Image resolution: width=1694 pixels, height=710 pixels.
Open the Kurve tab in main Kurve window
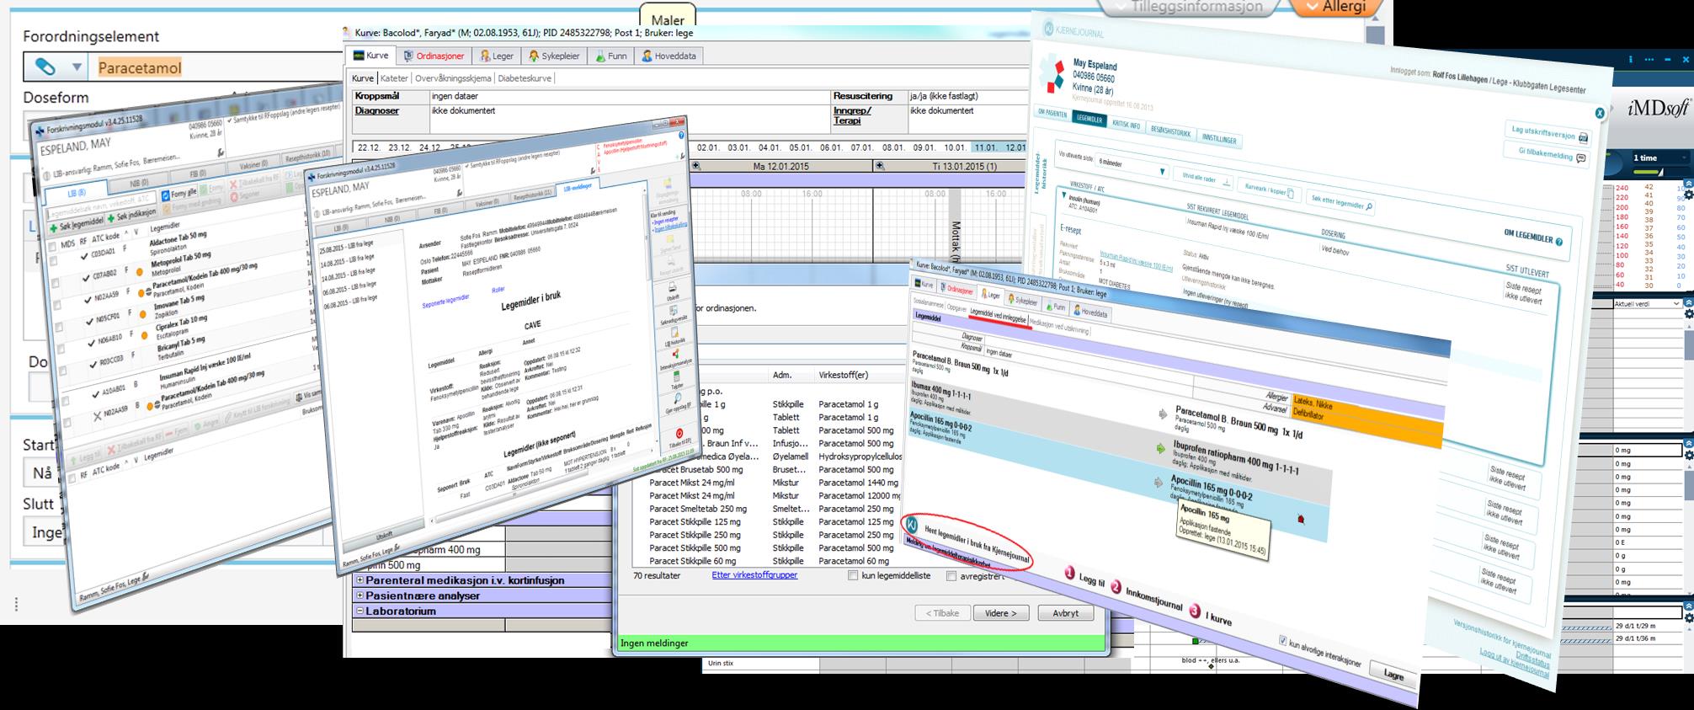coord(370,56)
